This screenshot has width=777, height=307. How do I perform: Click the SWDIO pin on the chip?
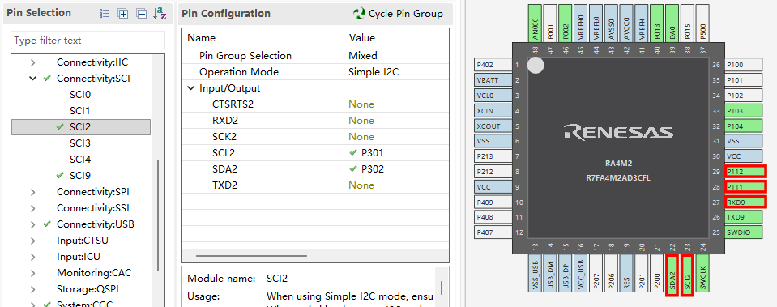pyautogui.click(x=745, y=232)
